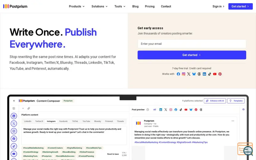The height and width of the screenshot is (160, 256).
Task: Click the Pinterest icon next to Works with
Action: tap(220, 74)
